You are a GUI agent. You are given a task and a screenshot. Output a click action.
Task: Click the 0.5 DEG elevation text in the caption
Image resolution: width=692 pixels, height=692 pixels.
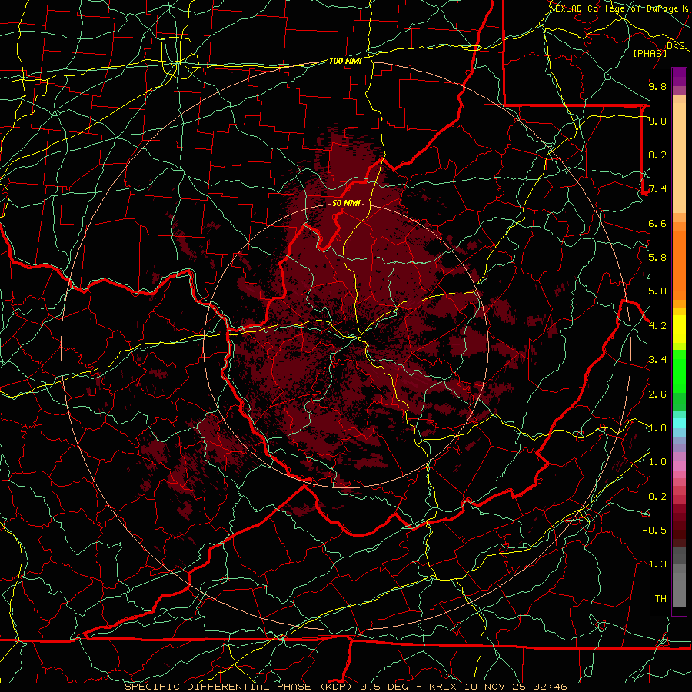click(384, 687)
